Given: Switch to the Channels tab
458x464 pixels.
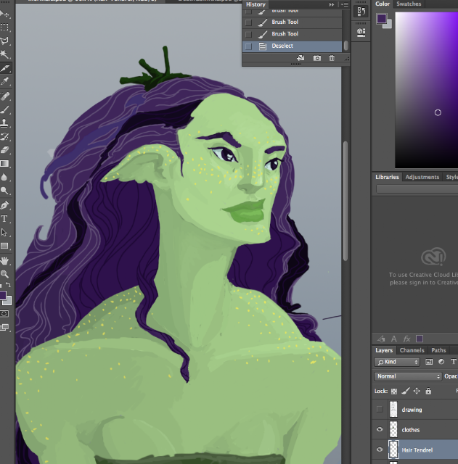Looking at the screenshot, I should pos(412,350).
